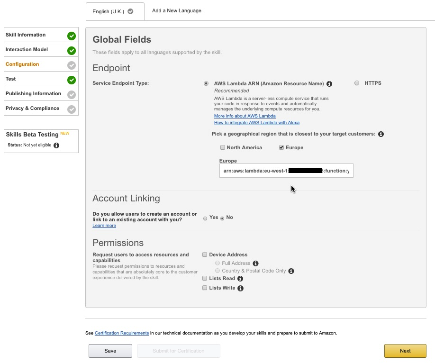The height and width of the screenshot is (363, 435).
Task: Click the green checkmark beside Skill Information
Action: [72, 36]
